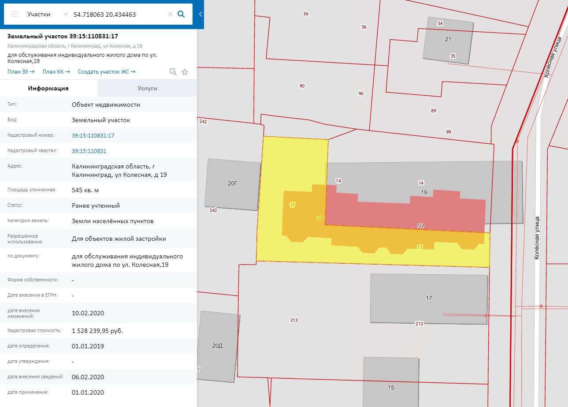The width and height of the screenshot is (568, 407).
Task: Open the hamburger menu in search bar
Action: tap(15, 14)
